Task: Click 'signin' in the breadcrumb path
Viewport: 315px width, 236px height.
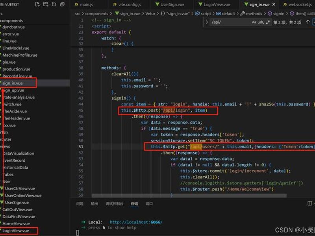Action: point(279,14)
